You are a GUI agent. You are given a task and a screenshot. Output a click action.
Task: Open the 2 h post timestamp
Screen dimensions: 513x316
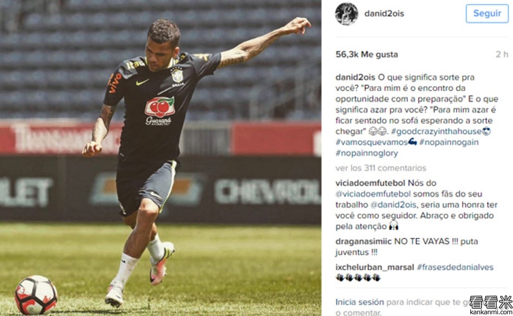click(502, 54)
